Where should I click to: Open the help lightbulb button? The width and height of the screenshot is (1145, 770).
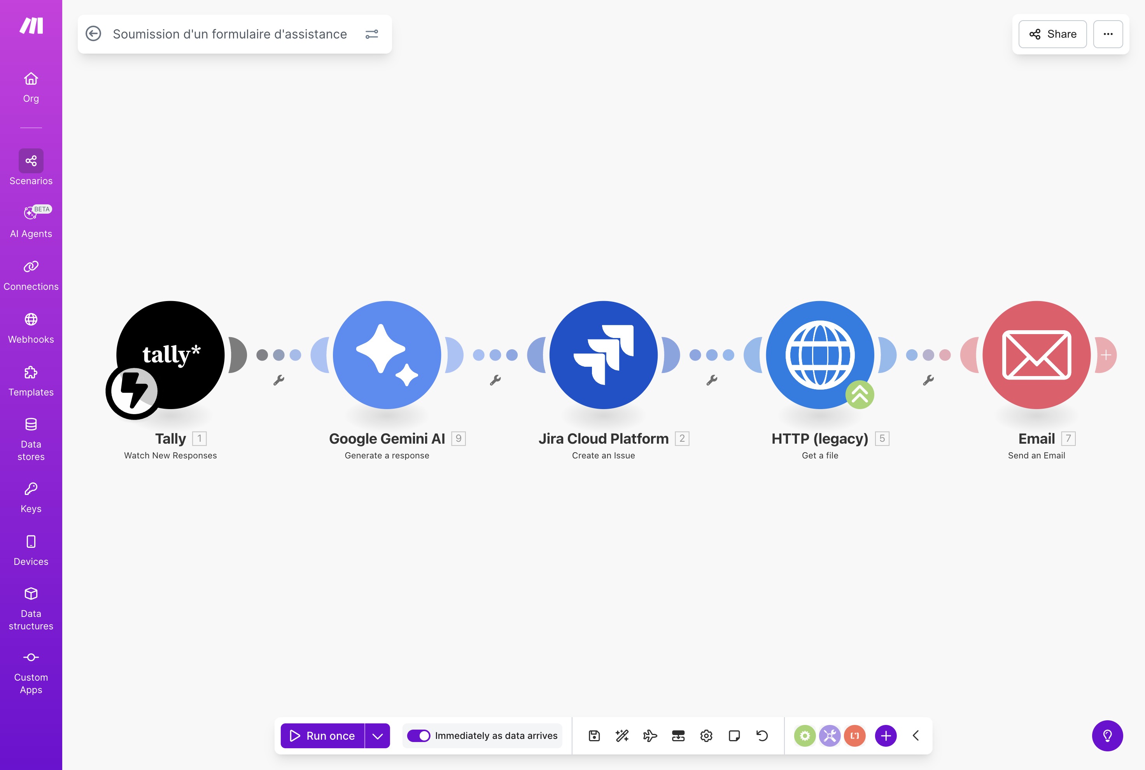pos(1107,736)
